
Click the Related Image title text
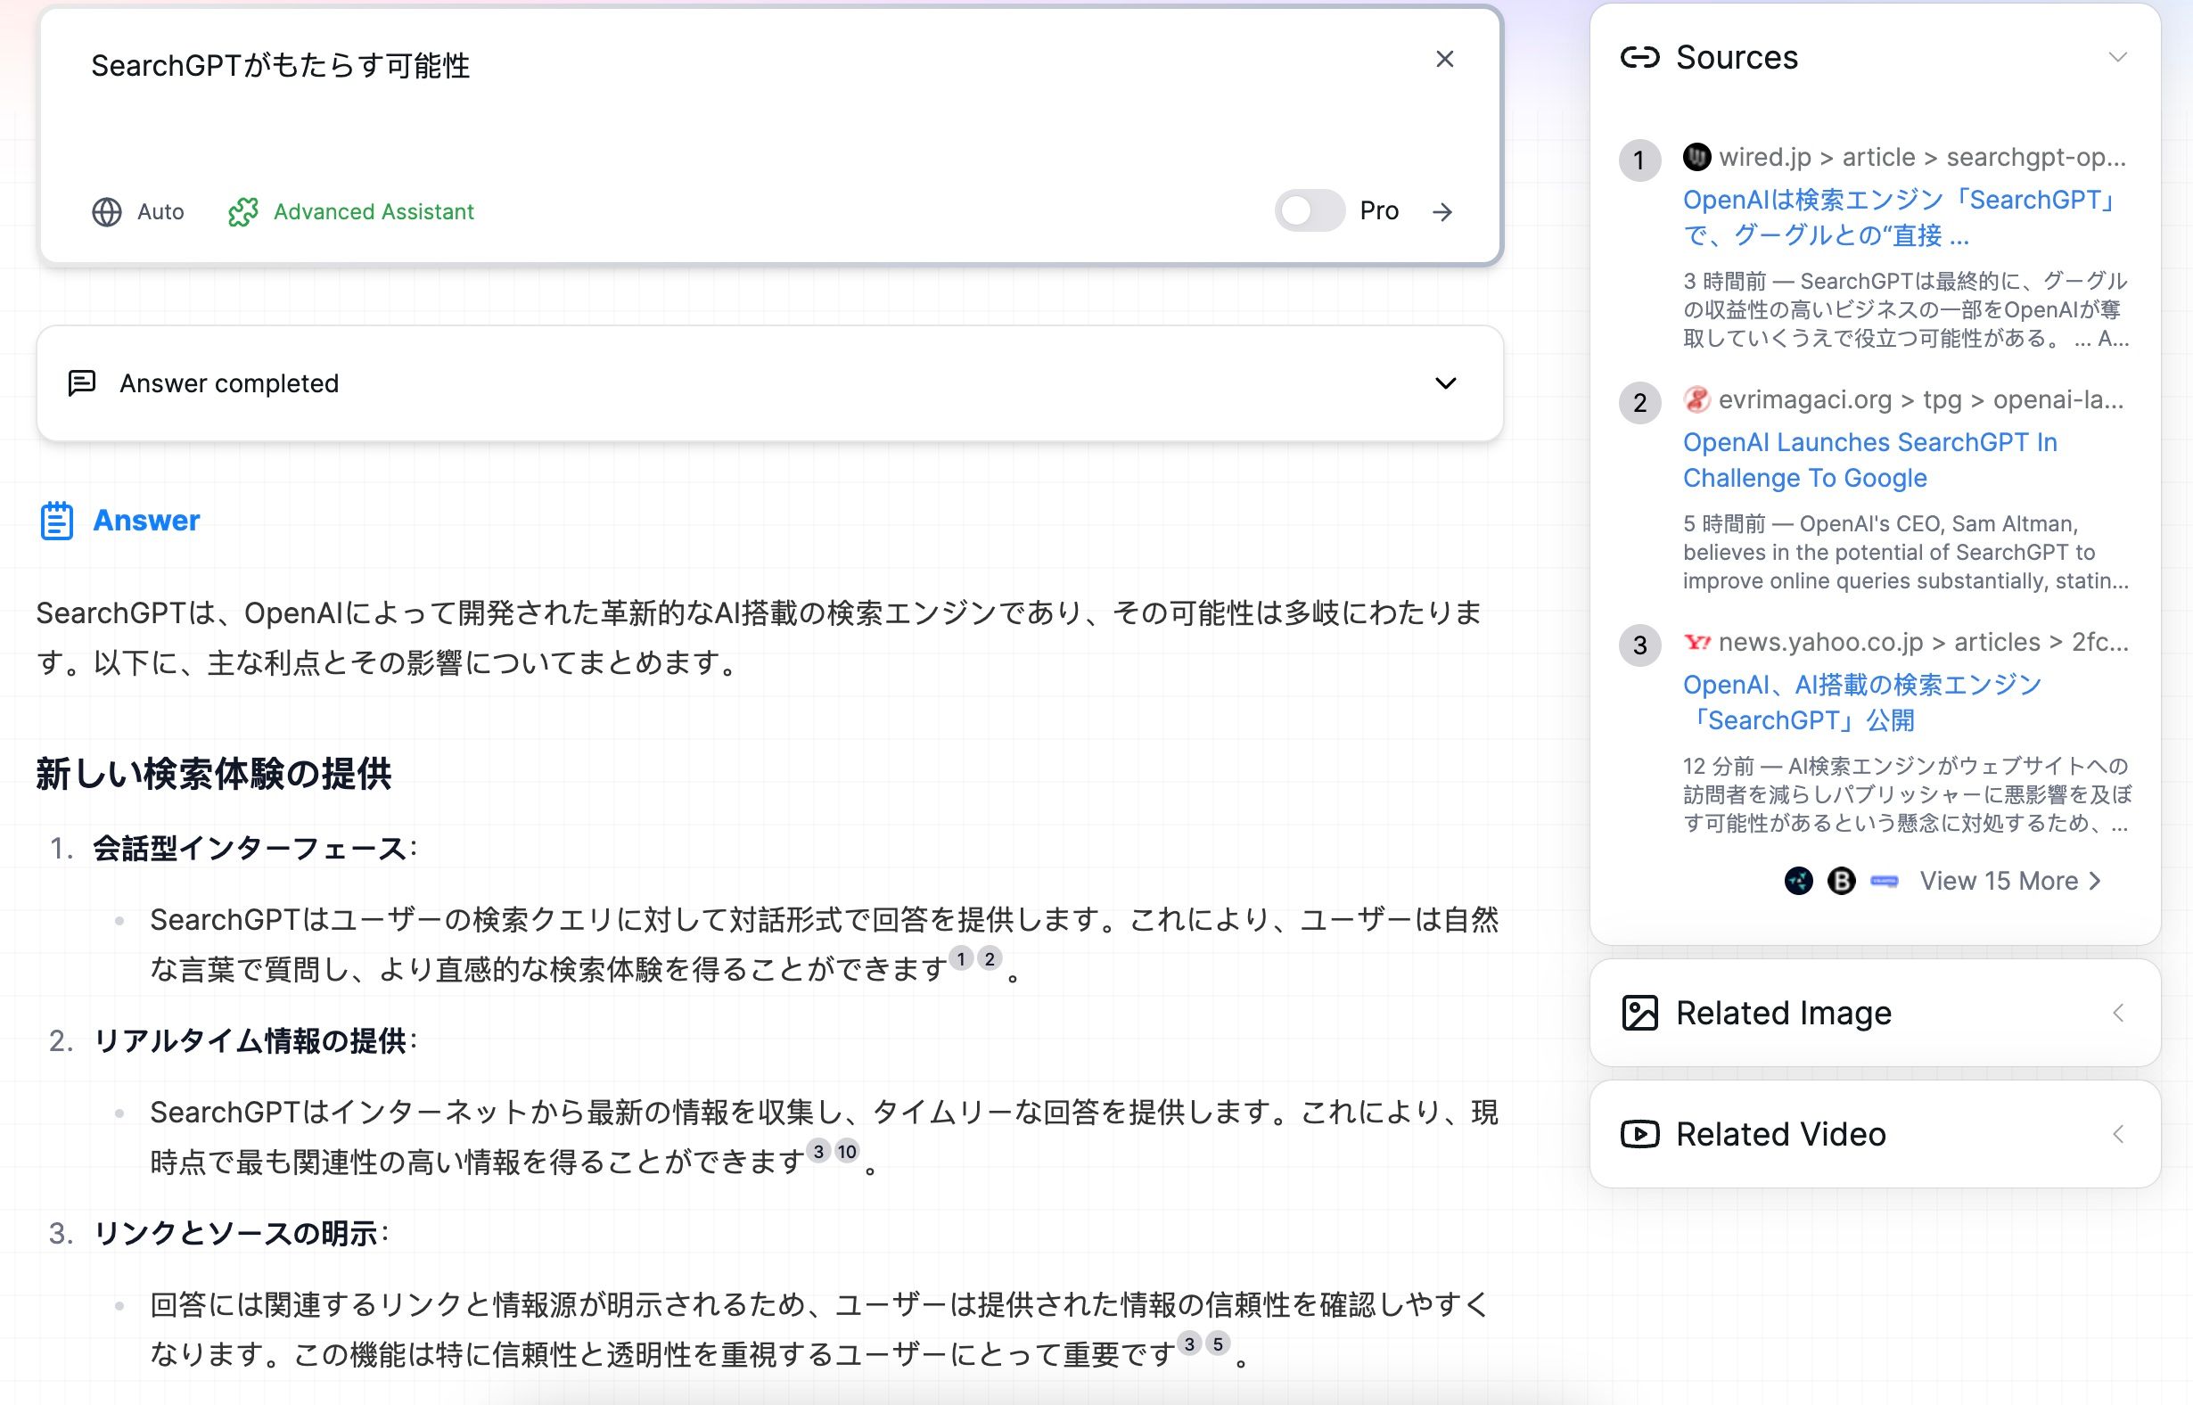(1784, 1013)
